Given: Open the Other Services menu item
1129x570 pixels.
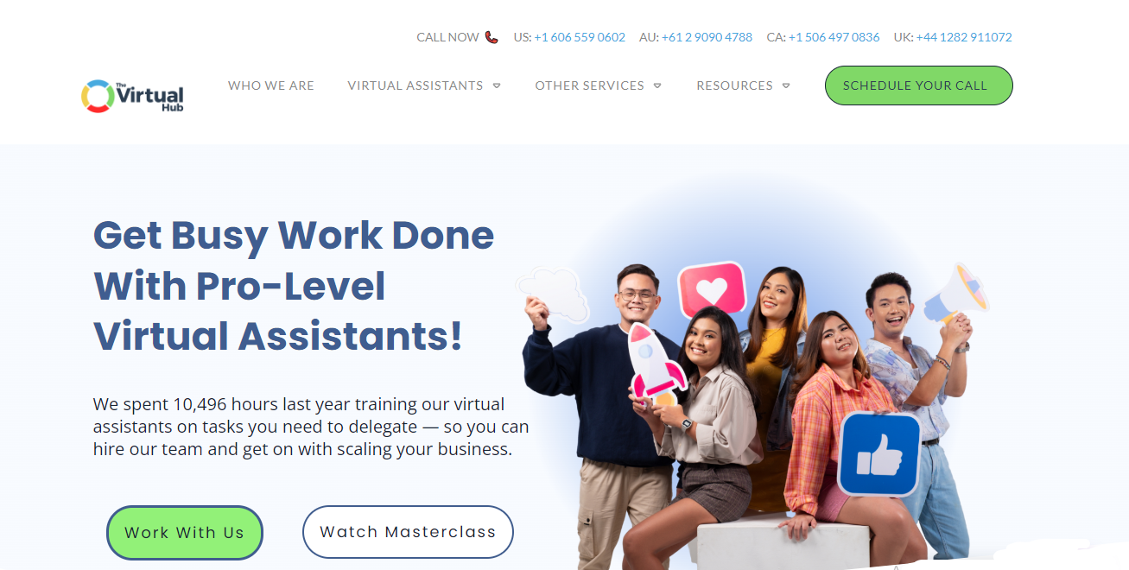Looking at the screenshot, I should coord(589,85).
